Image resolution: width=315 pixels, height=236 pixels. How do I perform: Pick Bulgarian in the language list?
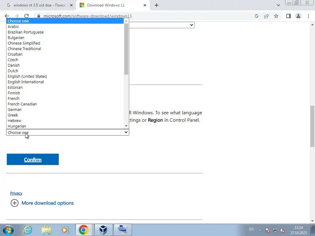tap(65, 38)
